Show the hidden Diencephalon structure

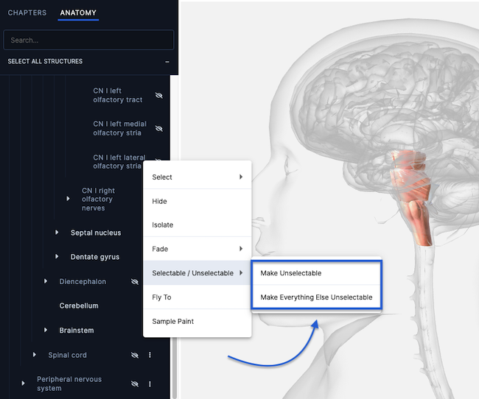(134, 281)
